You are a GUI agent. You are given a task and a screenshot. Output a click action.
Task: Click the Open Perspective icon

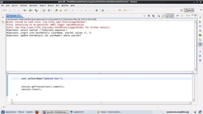coord(181,10)
